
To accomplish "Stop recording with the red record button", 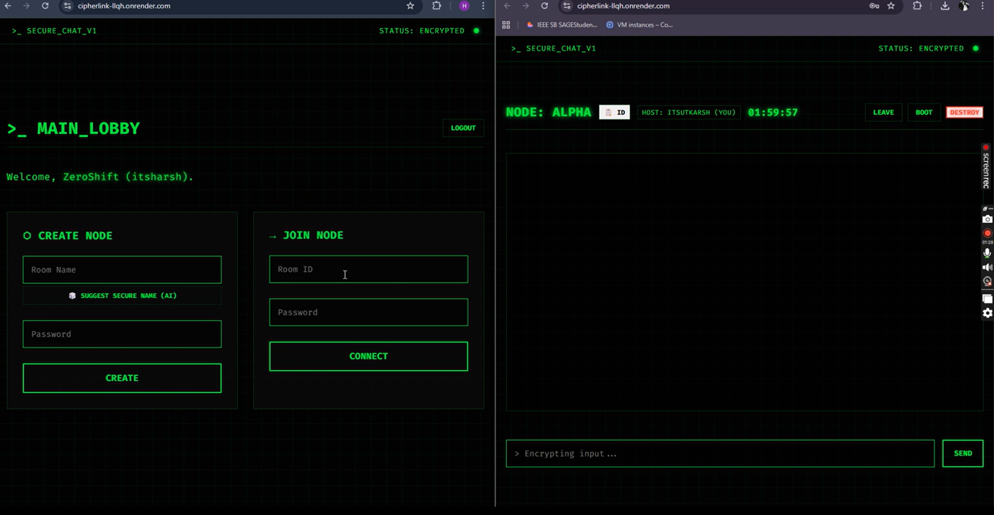I will click(x=987, y=233).
